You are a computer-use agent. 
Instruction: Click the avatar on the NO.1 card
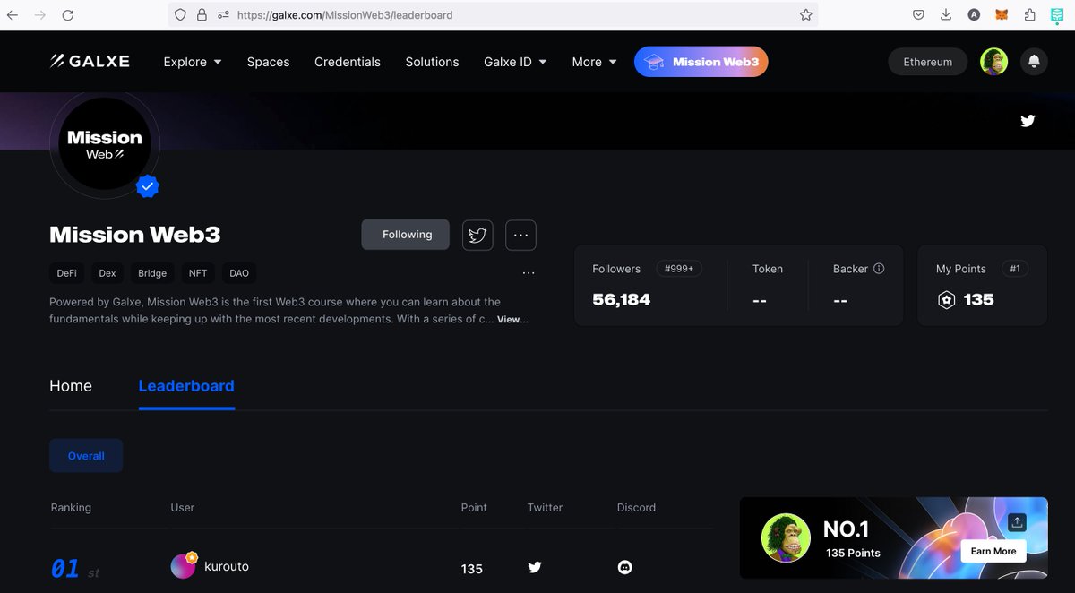pos(786,538)
